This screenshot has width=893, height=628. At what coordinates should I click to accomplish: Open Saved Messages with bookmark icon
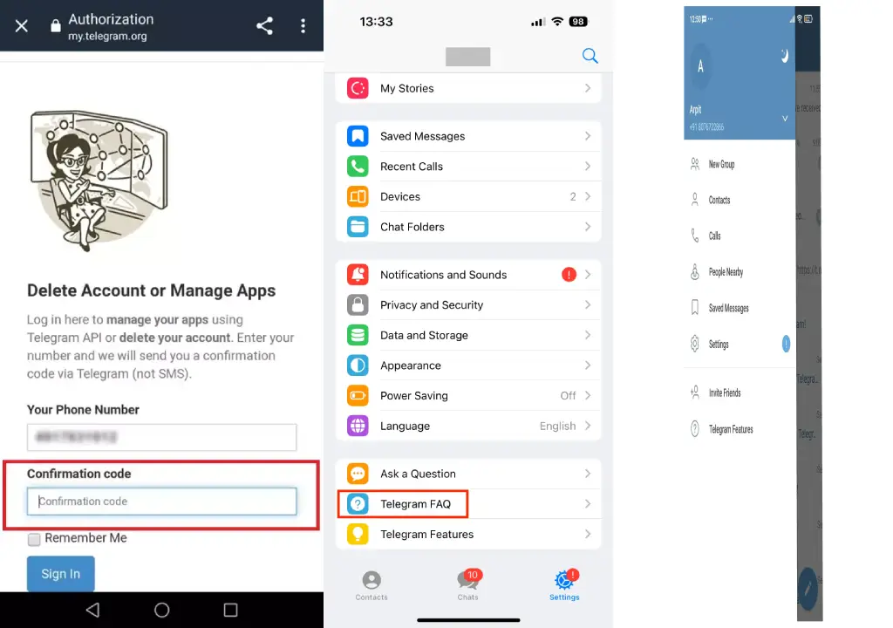(x=358, y=136)
